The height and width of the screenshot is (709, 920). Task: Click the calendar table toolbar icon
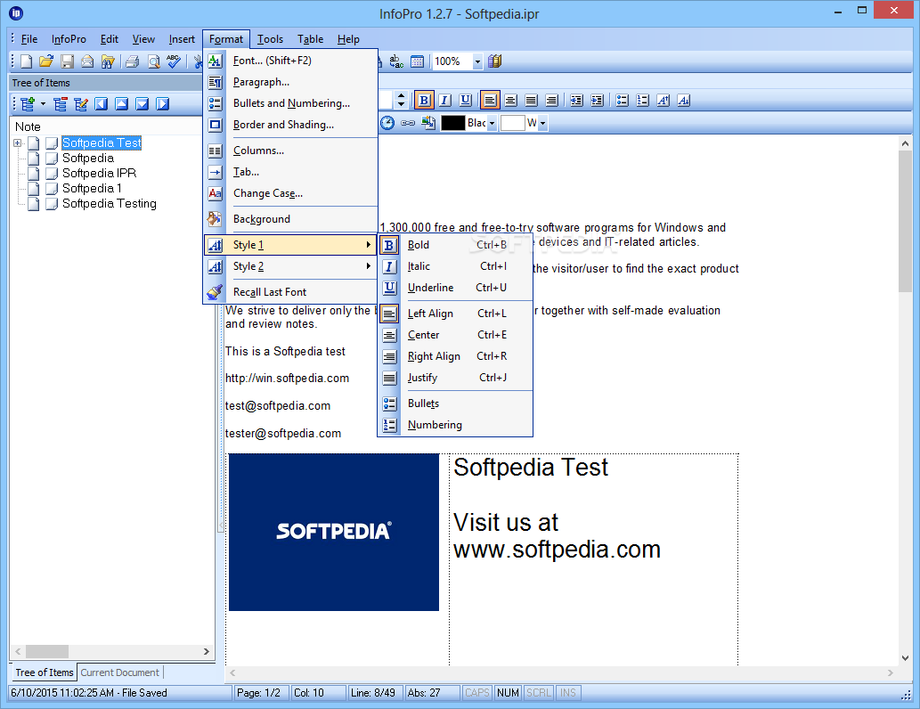pos(417,61)
